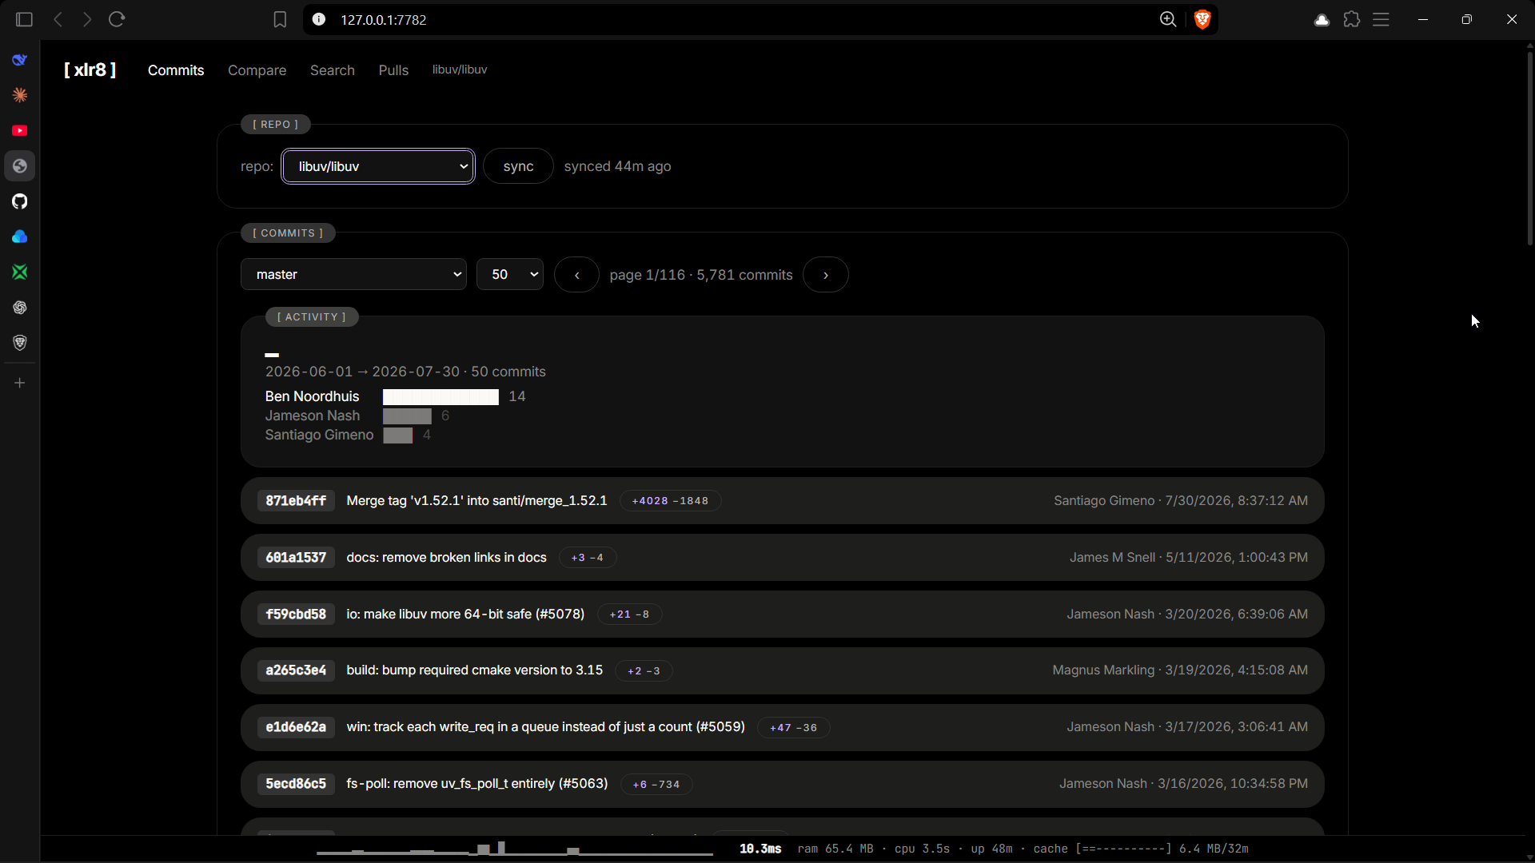Click Santiago Gimeno activity bar

tap(397, 435)
